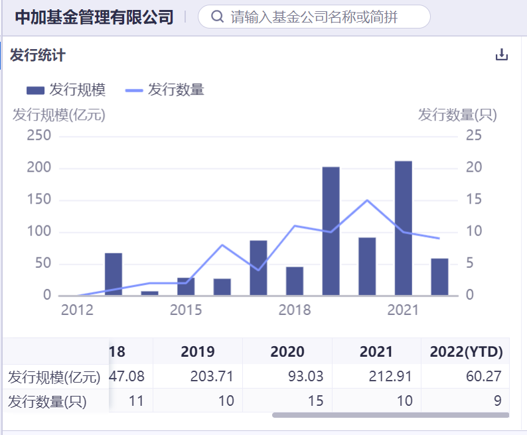Click the 发行数量(只) right axis title
Viewport: 527px width, 435px height.
(x=457, y=115)
